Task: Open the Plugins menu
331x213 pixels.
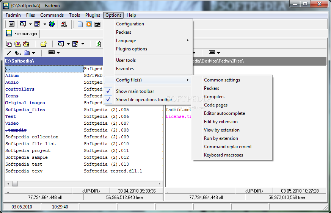Action: (x=93, y=15)
